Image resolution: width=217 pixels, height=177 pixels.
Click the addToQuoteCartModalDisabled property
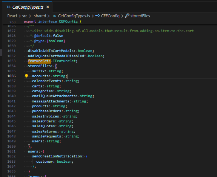56,56
